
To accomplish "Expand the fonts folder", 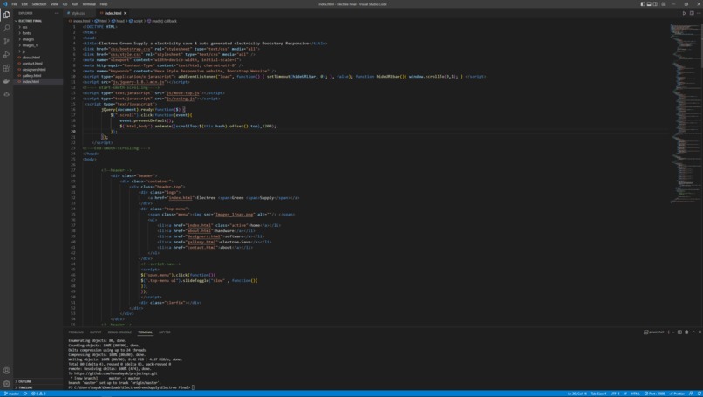I will [x=26, y=33].
